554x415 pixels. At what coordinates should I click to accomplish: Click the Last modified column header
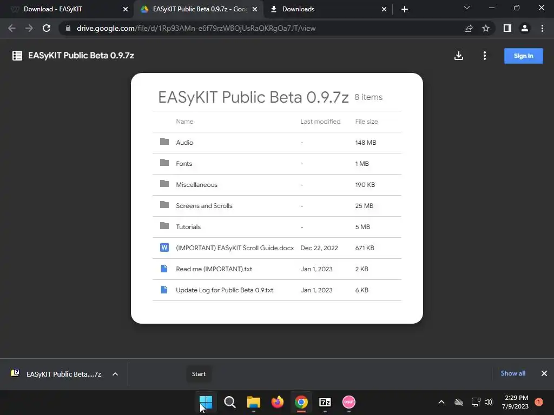(320, 122)
